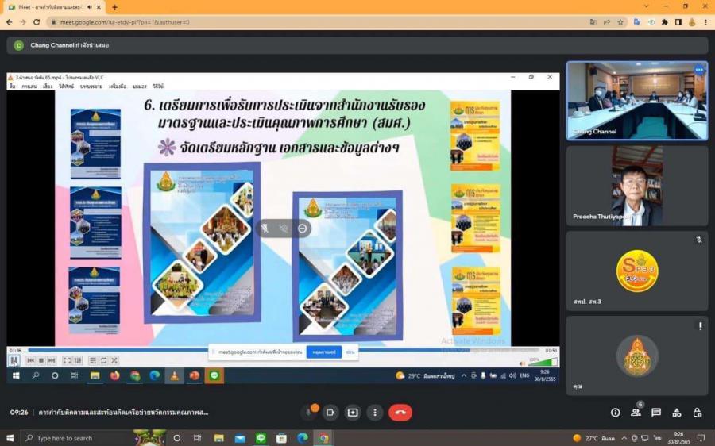Open the Chrome three-dot menu

[705, 22]
